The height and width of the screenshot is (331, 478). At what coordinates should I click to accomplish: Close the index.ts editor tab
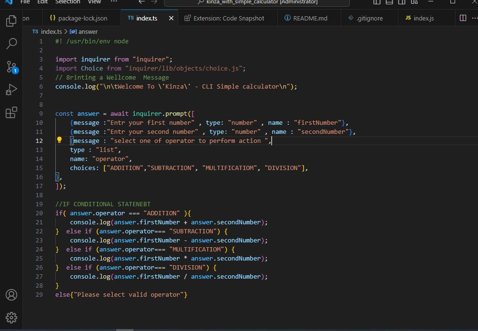point(172,18)
